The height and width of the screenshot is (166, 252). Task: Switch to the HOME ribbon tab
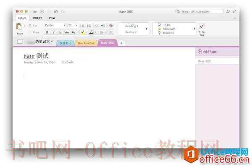pos(22,18)
